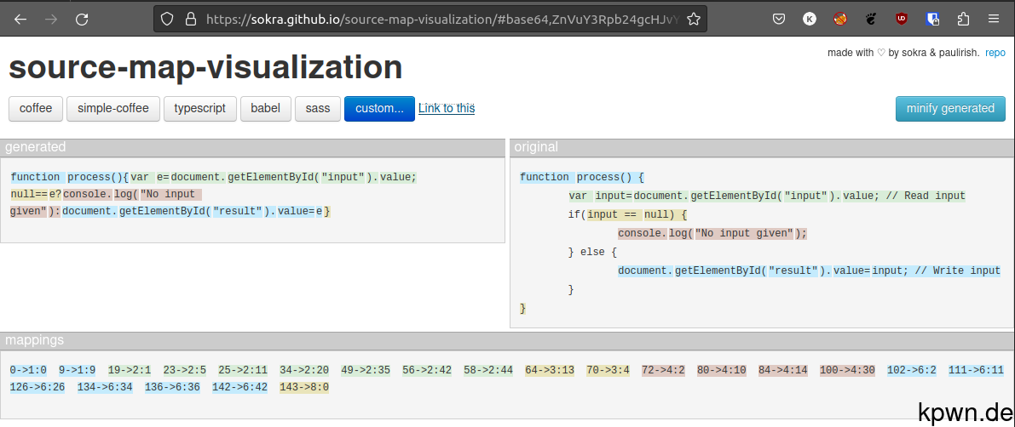Load the typescript example
Screen dimensions: 1015x427
coord(200,109)
